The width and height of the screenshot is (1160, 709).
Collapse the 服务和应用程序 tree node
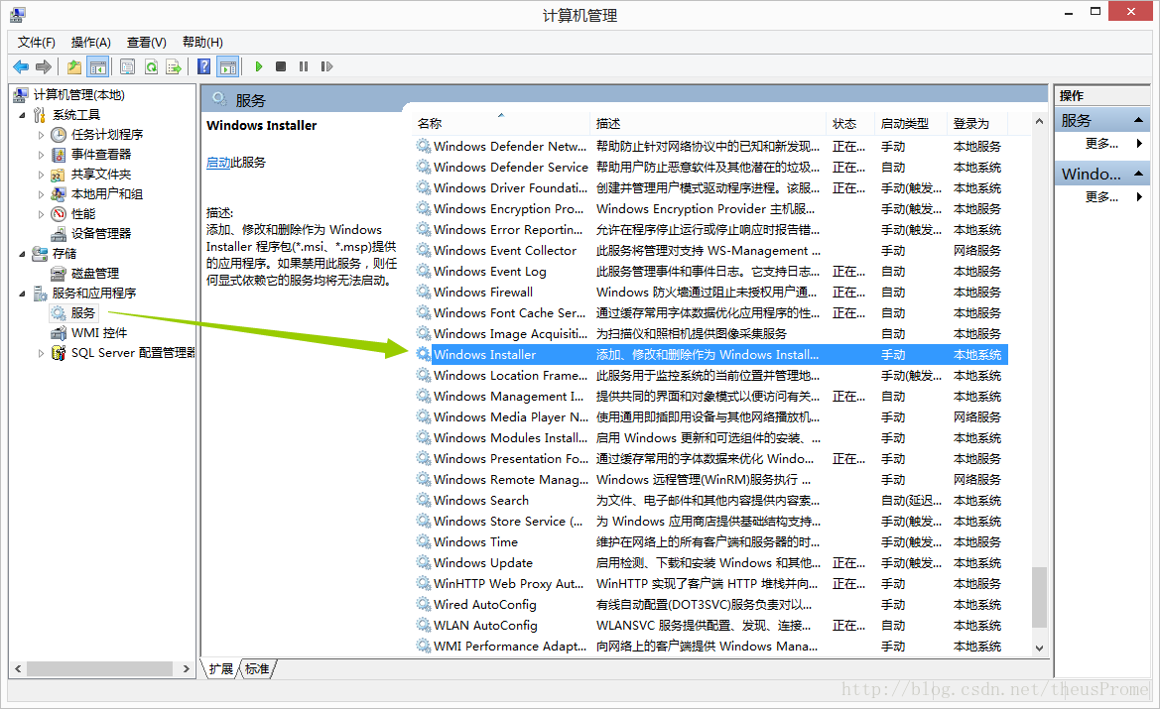point(22,295)
